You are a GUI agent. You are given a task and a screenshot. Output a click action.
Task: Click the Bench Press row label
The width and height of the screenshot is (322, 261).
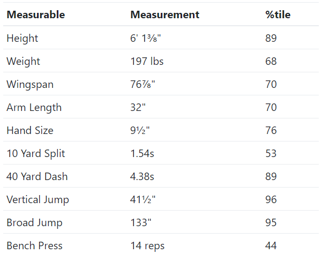click(x=34, y=246)
